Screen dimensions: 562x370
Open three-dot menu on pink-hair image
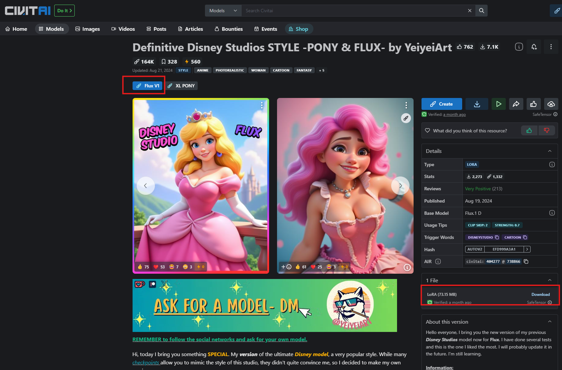click(406, 105)
